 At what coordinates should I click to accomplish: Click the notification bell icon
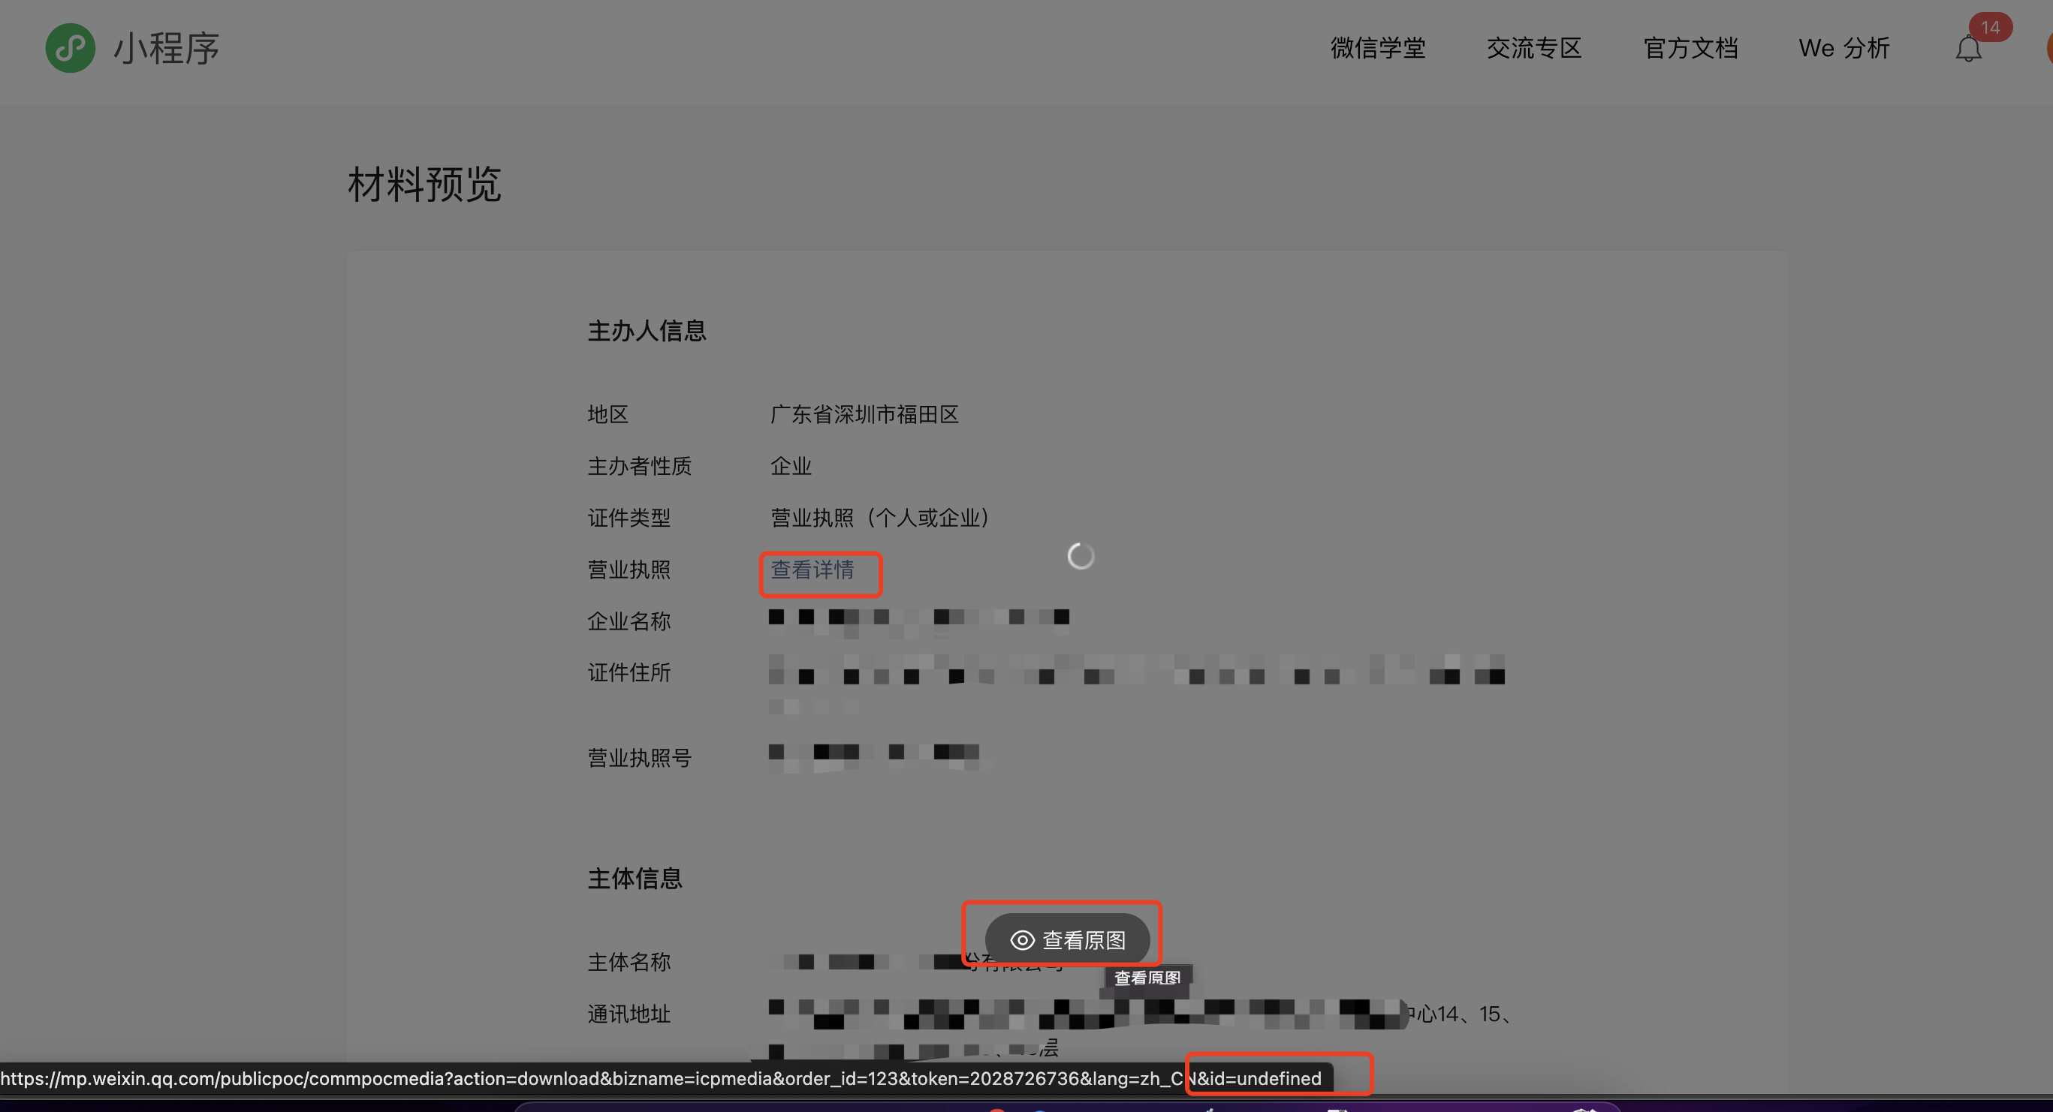point(1967,50)
